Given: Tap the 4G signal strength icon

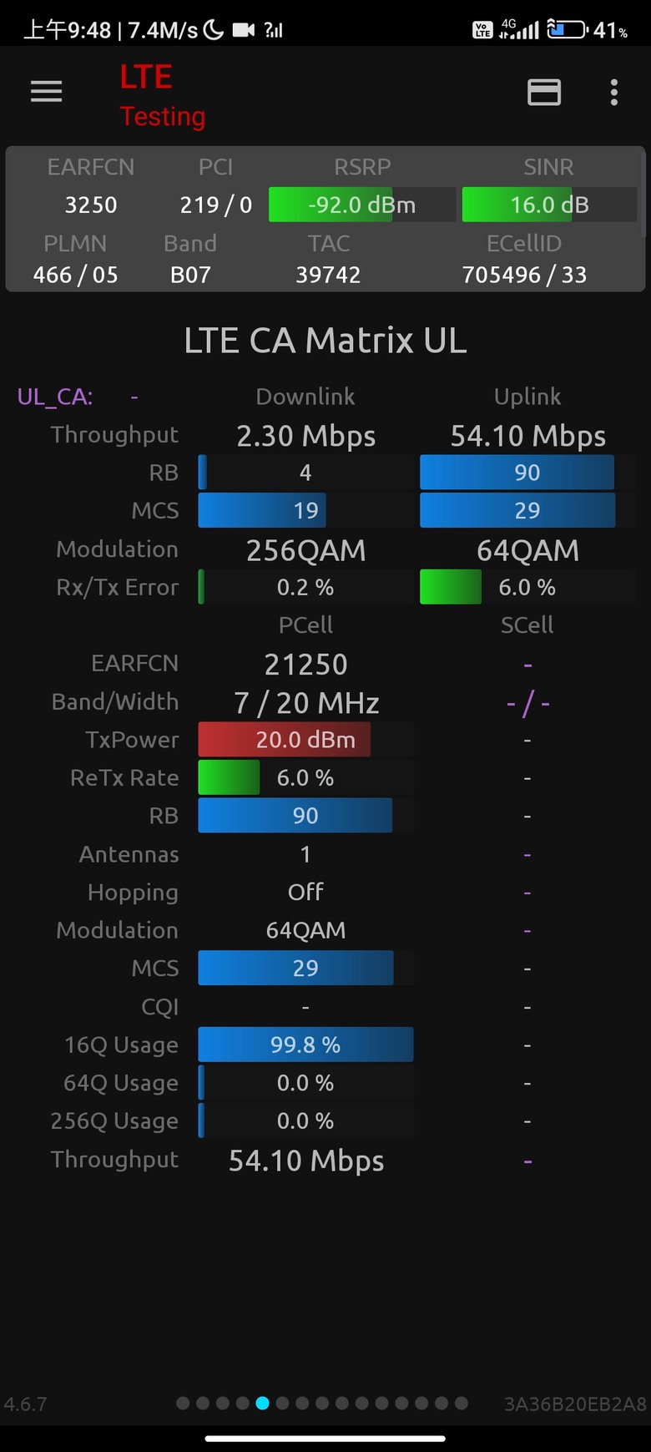Looking at the screenshot, I should pyautogui.click(x=519, y=30).
